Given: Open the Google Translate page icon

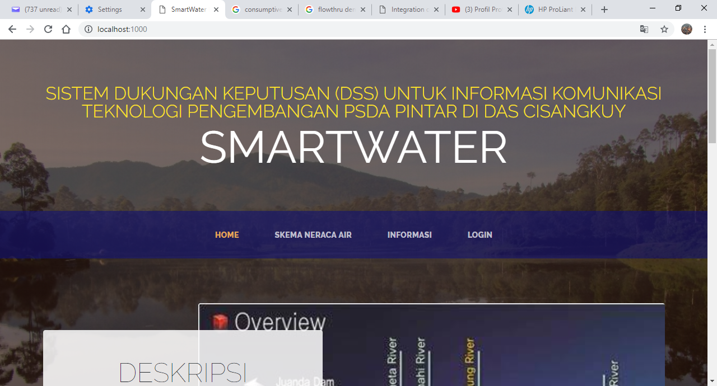Looking at the screenshot, I should click(644, 29).
